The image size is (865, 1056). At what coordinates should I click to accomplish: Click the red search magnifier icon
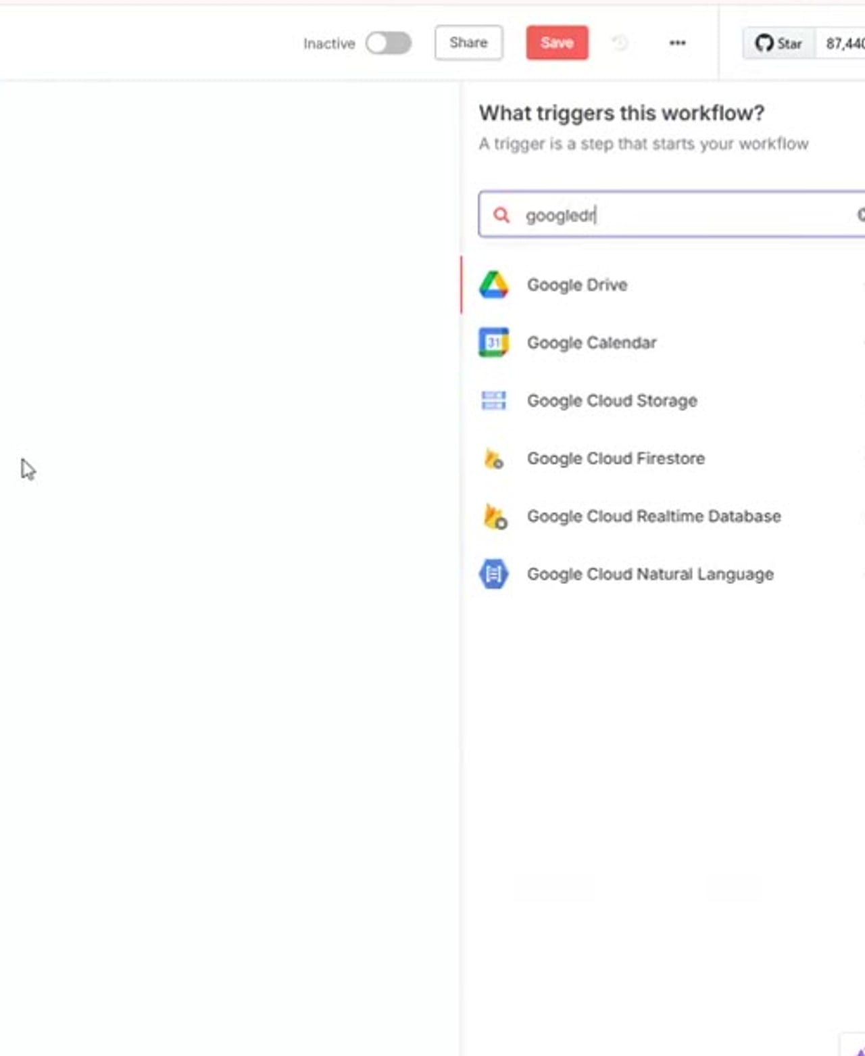[501, 215]
